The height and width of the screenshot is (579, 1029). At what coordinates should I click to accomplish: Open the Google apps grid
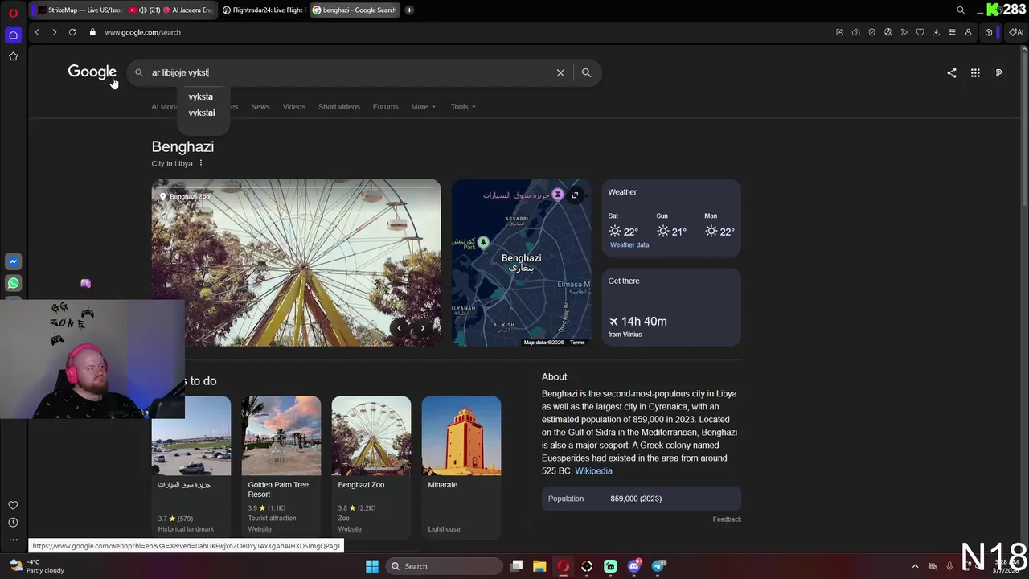point(975,72)
